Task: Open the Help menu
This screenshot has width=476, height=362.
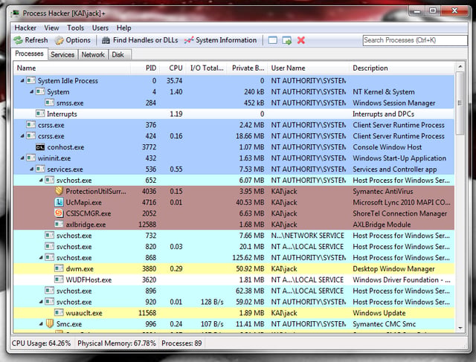Action: click(x=123, y=28)
